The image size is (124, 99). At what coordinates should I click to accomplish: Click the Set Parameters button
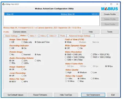pyautogui.click(x=93, y=95)
